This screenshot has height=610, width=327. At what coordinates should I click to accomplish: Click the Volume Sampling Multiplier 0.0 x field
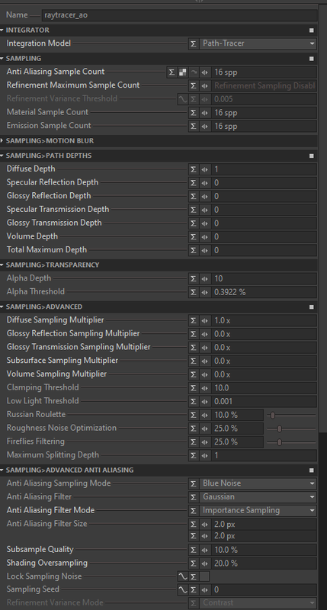point(264,374)
